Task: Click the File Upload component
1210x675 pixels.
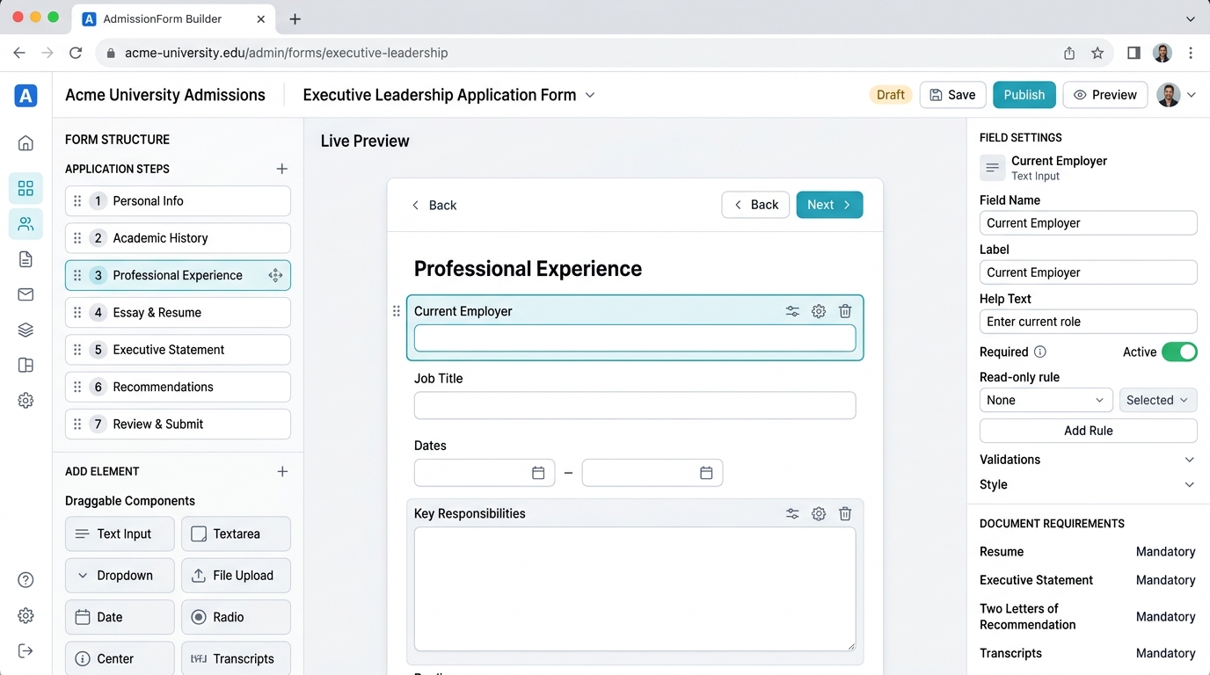Action: coord(236,576)
